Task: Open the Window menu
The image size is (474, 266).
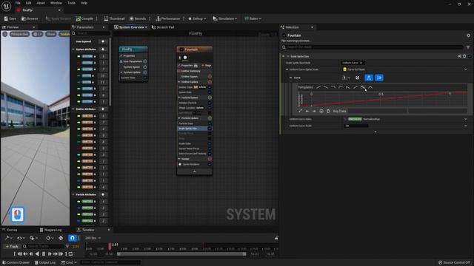Action: 56,3
